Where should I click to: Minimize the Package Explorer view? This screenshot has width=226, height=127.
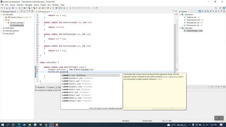(30, 11)
